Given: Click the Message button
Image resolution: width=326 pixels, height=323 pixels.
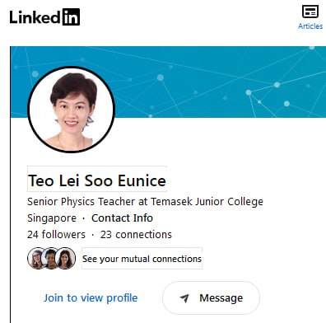Looking at the screenshot, I should pyautogui.click(x=211, y=297).
